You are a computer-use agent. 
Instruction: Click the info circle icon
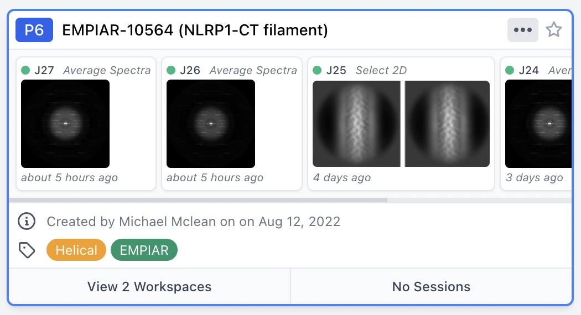[x=26, y=222]
